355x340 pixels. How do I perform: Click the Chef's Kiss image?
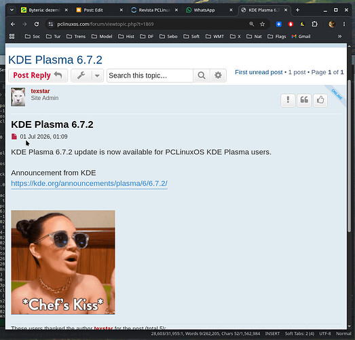(x=63, y=262)
